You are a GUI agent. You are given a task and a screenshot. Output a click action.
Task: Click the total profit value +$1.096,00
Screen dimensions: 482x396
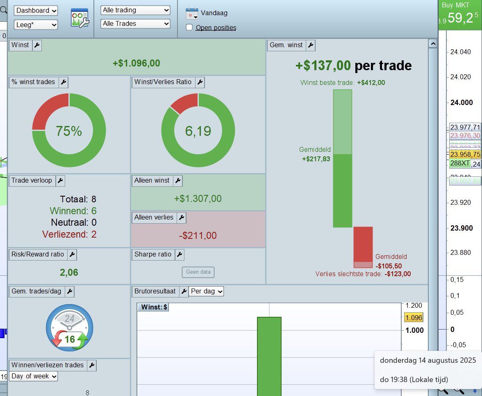click(x=136, y=63)
